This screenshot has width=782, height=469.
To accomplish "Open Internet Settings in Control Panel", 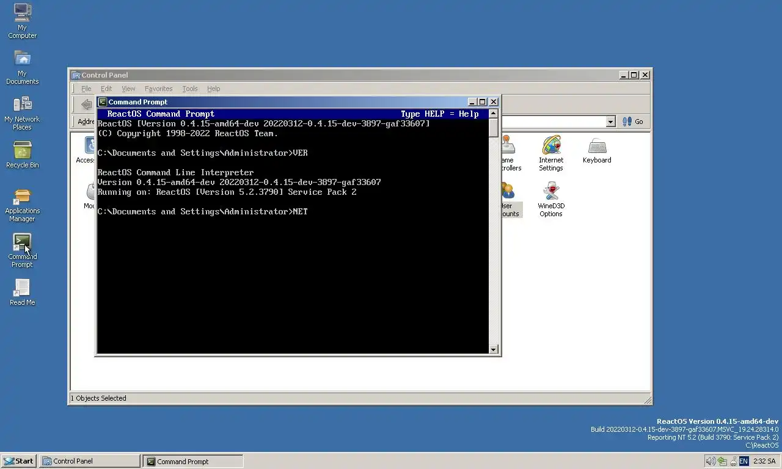I will (x=550, y=154).
